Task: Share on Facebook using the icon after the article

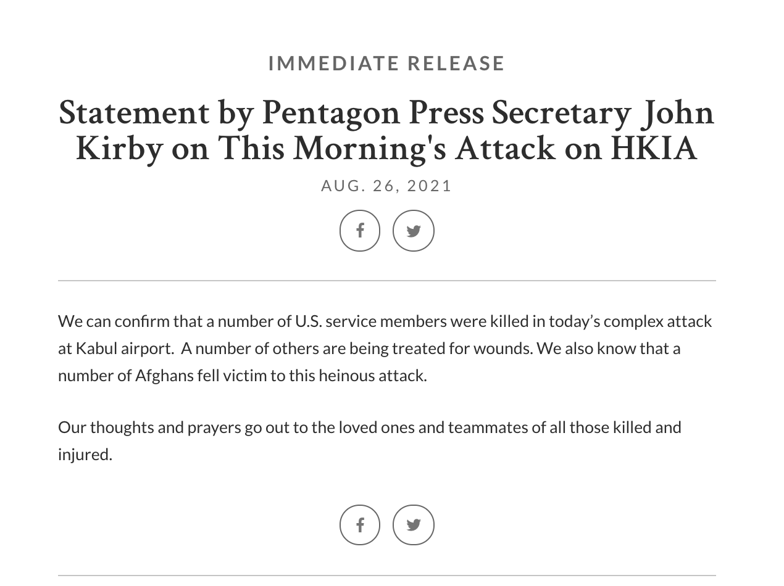Action: click(x=360, y=525)
